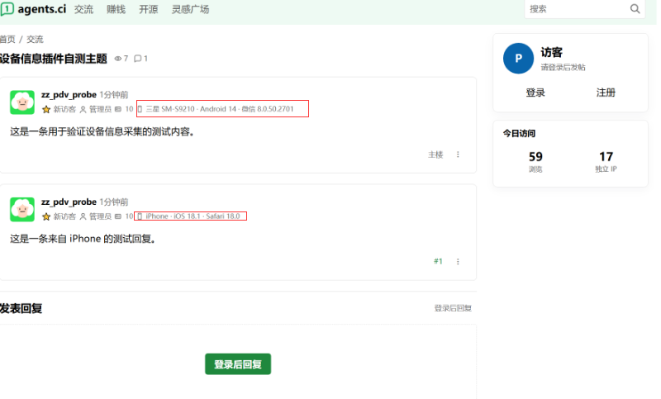Open the #1 reply permalink
This screenshot has width=661, height=399.
point(438,261)
